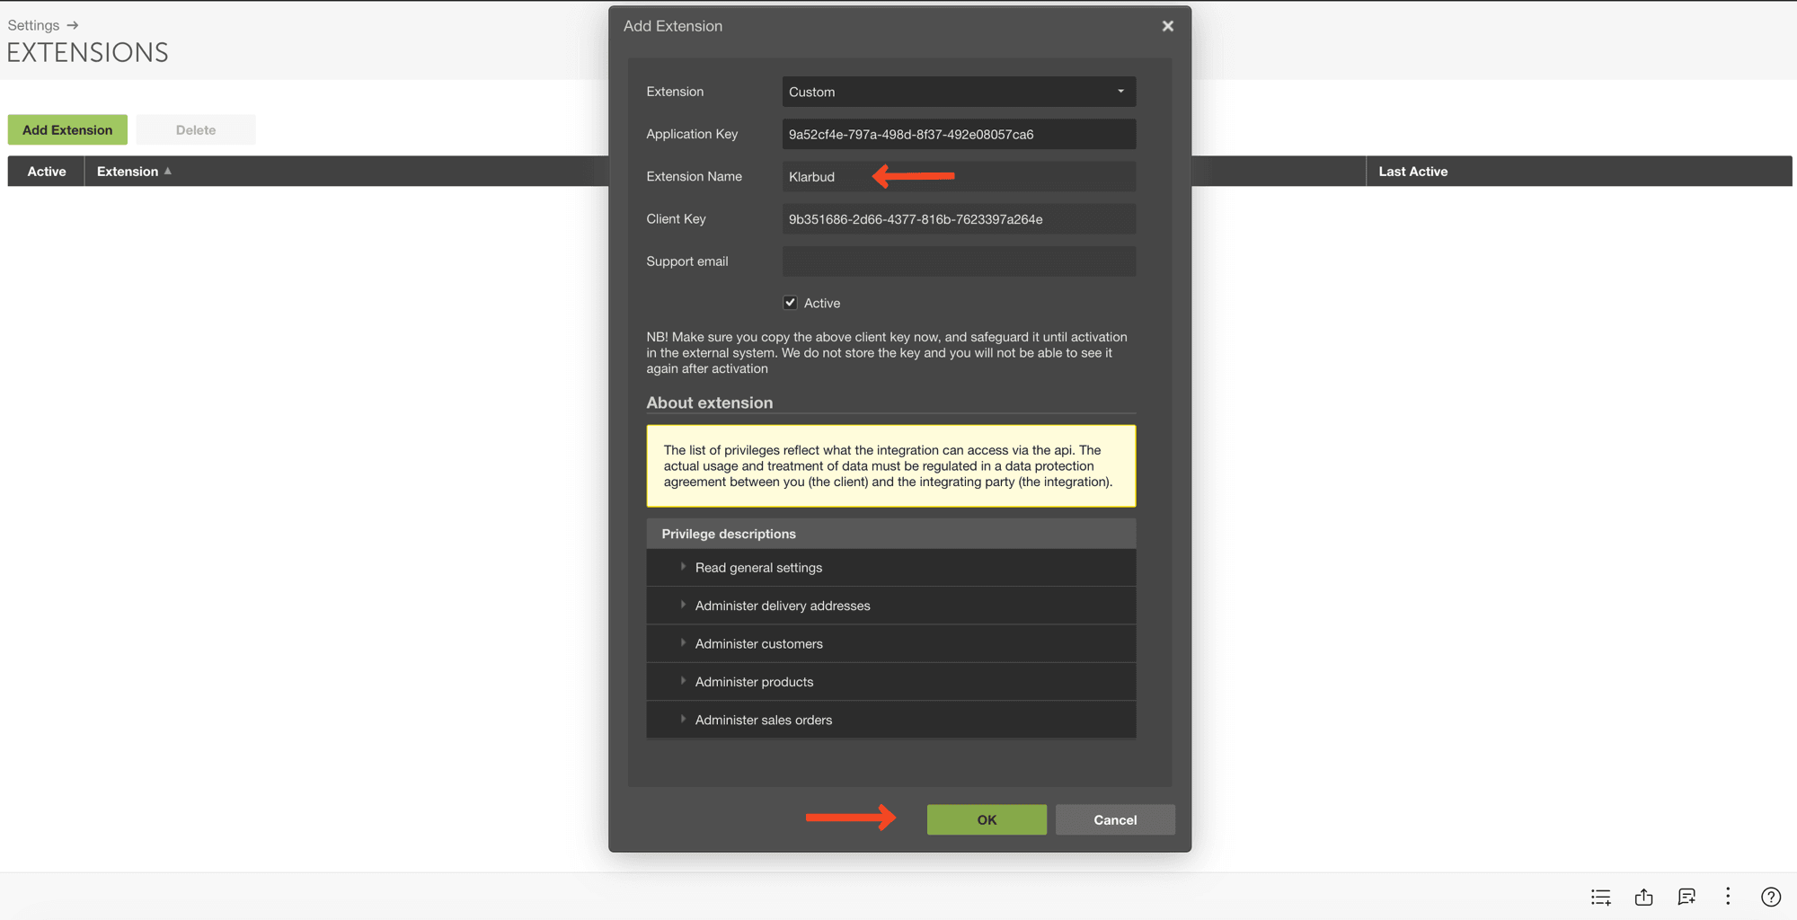Close the Add Extension dialog with X

(1167, 26)
